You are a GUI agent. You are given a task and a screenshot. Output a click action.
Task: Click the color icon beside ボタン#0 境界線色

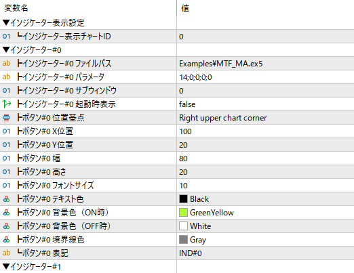(6, 240)
